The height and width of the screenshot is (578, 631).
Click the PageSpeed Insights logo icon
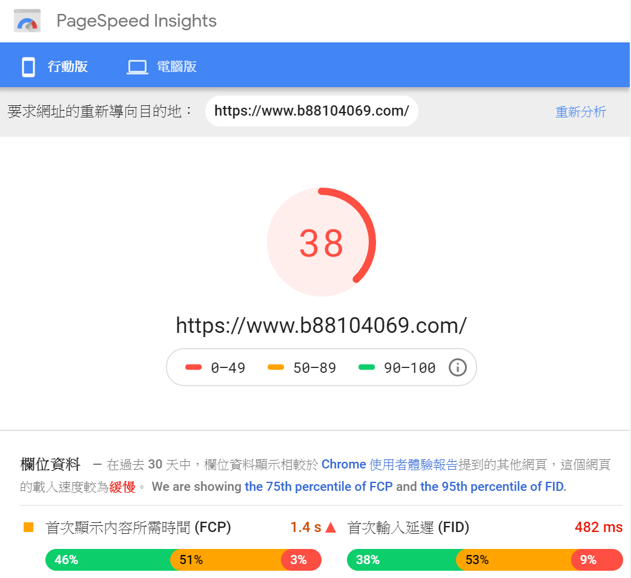click(x=27, y=21)
